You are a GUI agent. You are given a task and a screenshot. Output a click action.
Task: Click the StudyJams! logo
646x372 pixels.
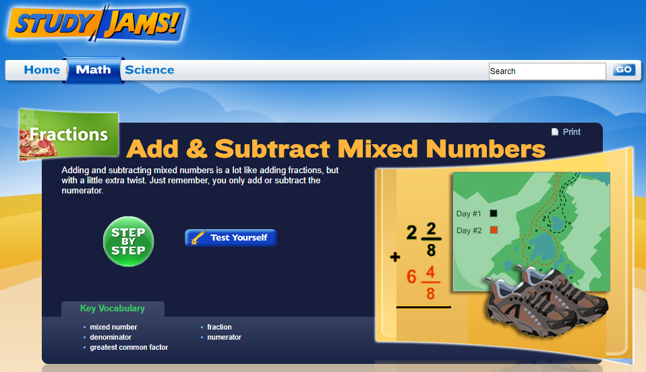97,24
